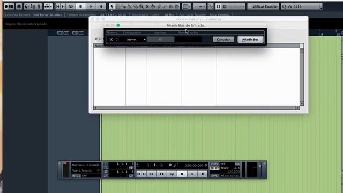Open the color selector dropdown in toolbar

tap(187, 6)
